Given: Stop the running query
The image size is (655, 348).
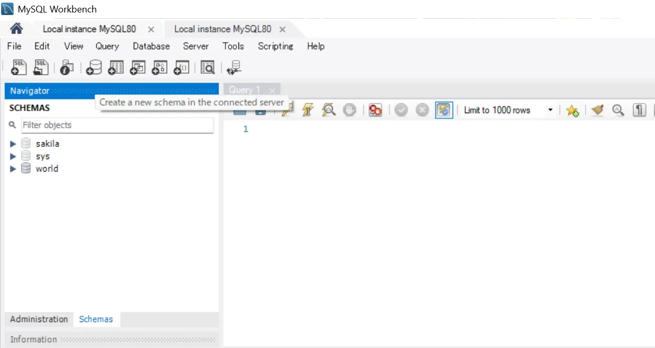Looking at the screenshot, I should pos(349,110).
